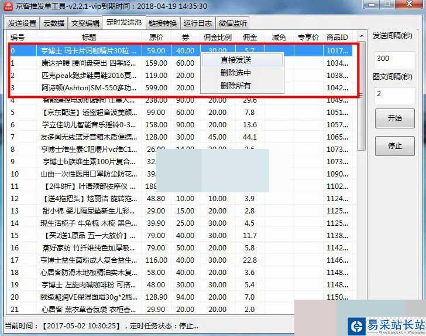The height and width of the screenshot is (336, 426).
Task: Sort by the 标题 column header
Action: tap(89, 38)
